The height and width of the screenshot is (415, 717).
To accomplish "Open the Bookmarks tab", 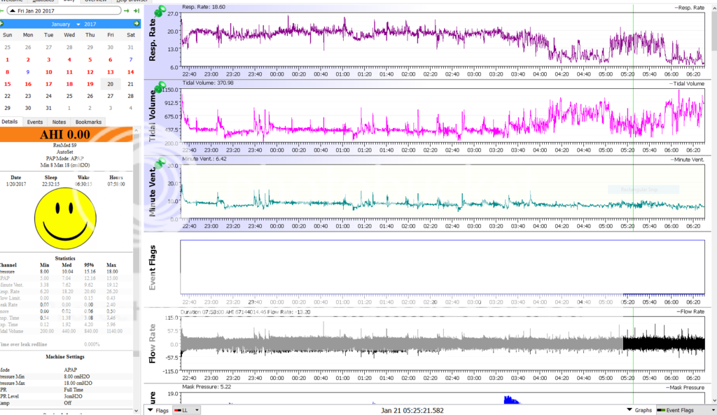I will tap(88, 122).
